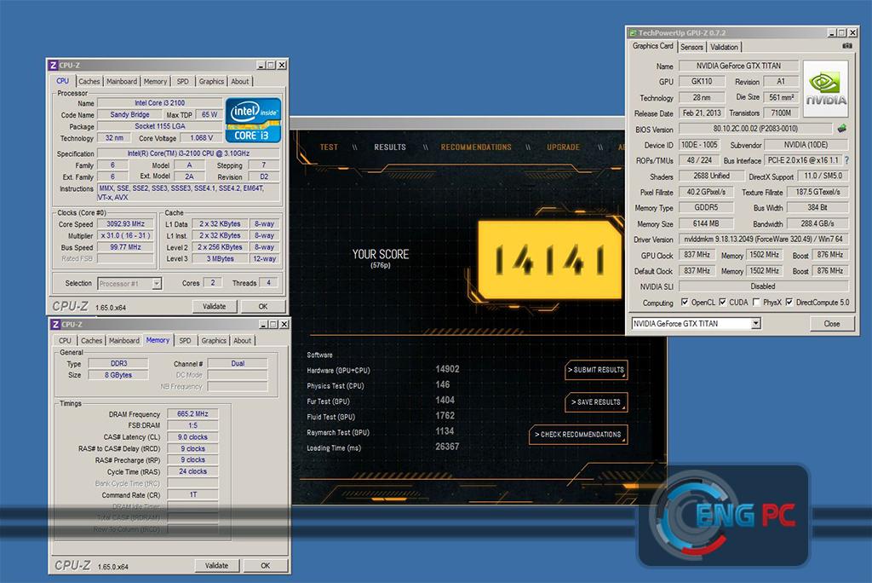The image size is (872, 583).
Task: Click the GPU-Z screenshot camera icon
Action: 847,46
